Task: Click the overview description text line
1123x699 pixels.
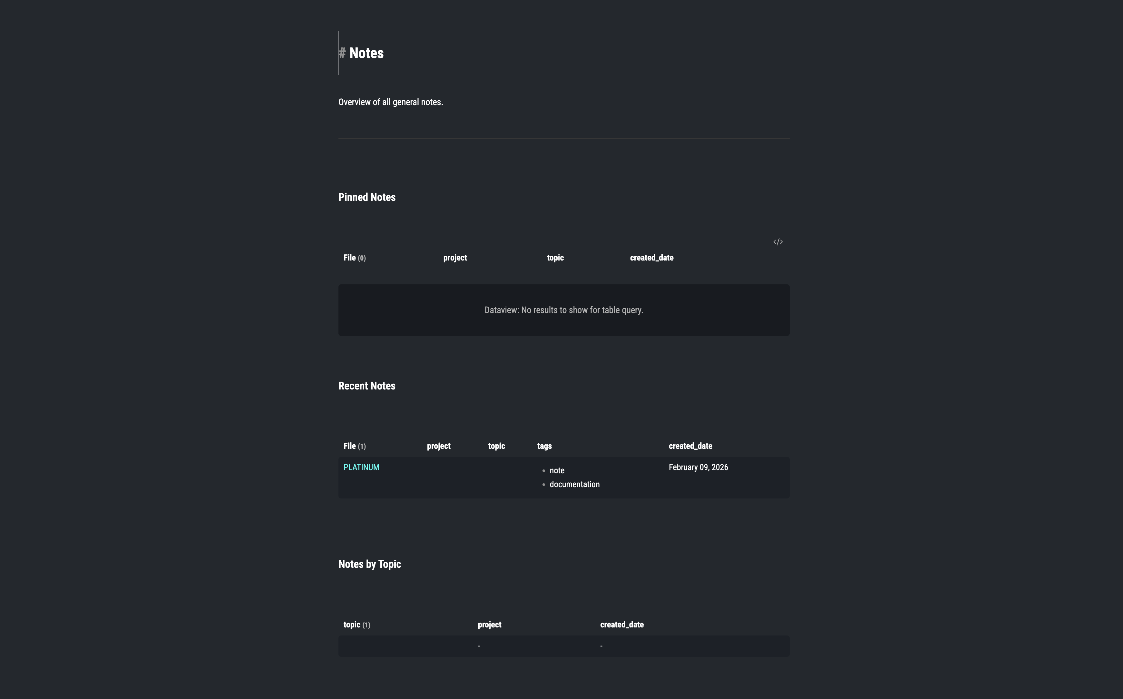Action: tap(391, 102)
